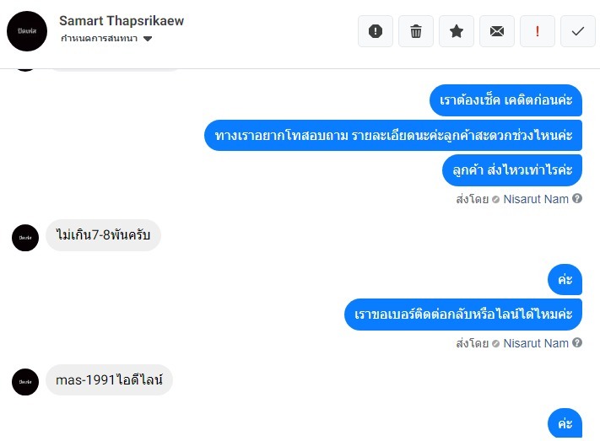600x441 pixels.
Task: Click first Nisarut Nam sender link
Action: click(x=536, y=199)
